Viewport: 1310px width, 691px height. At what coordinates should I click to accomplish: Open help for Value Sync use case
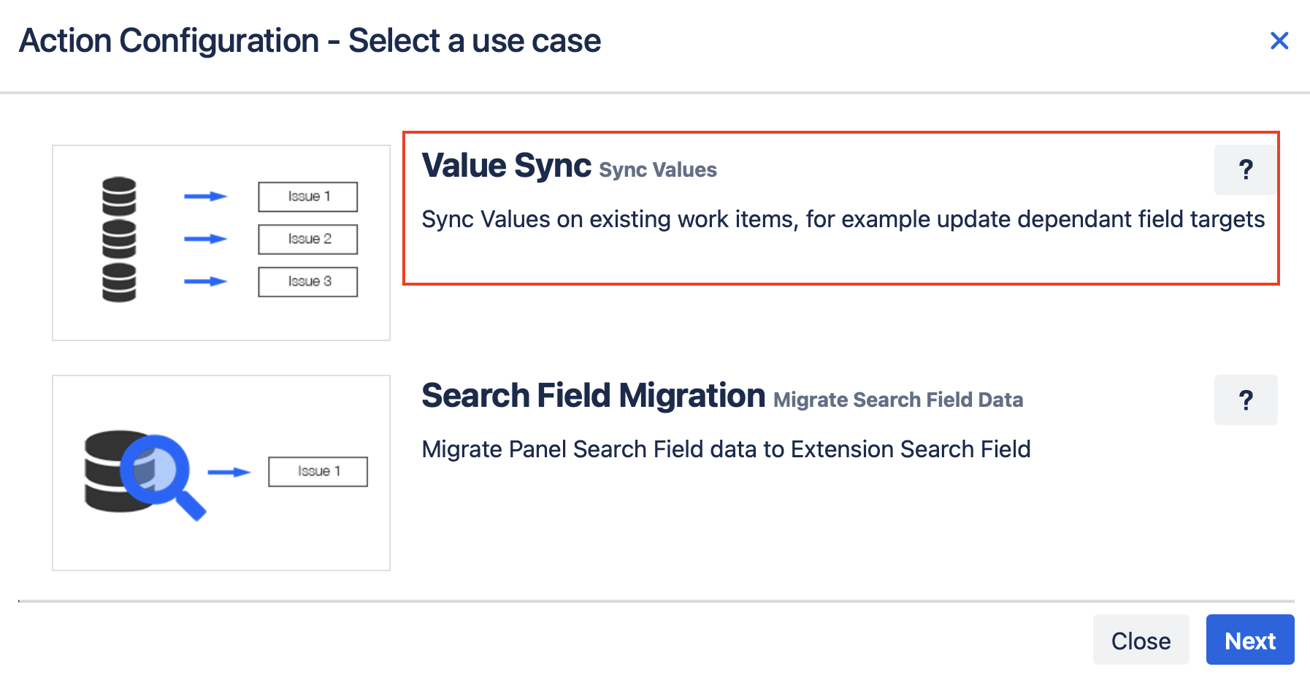tap(1245, 170)
